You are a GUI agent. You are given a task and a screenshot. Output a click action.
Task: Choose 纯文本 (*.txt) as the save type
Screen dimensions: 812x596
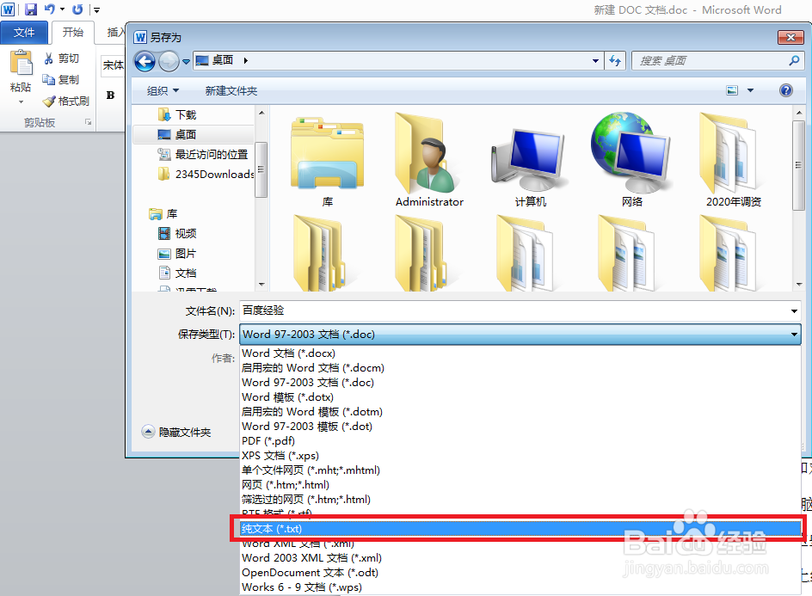click(520, 529)
